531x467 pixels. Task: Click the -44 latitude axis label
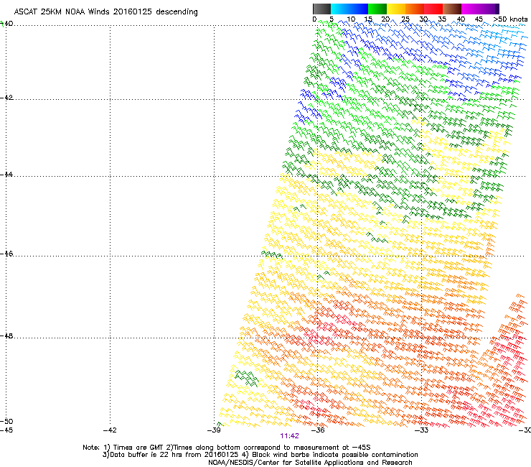pos(6,175)
